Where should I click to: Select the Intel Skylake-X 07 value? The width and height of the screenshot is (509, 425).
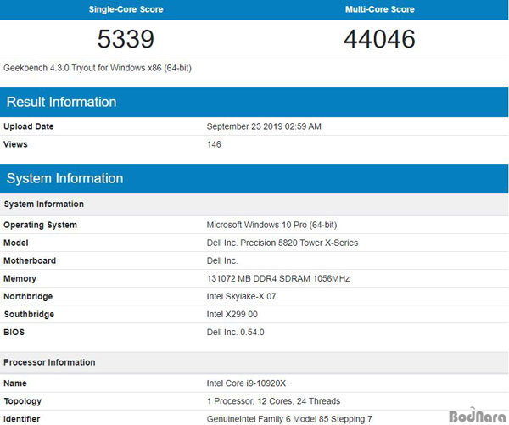pos(241,296)
